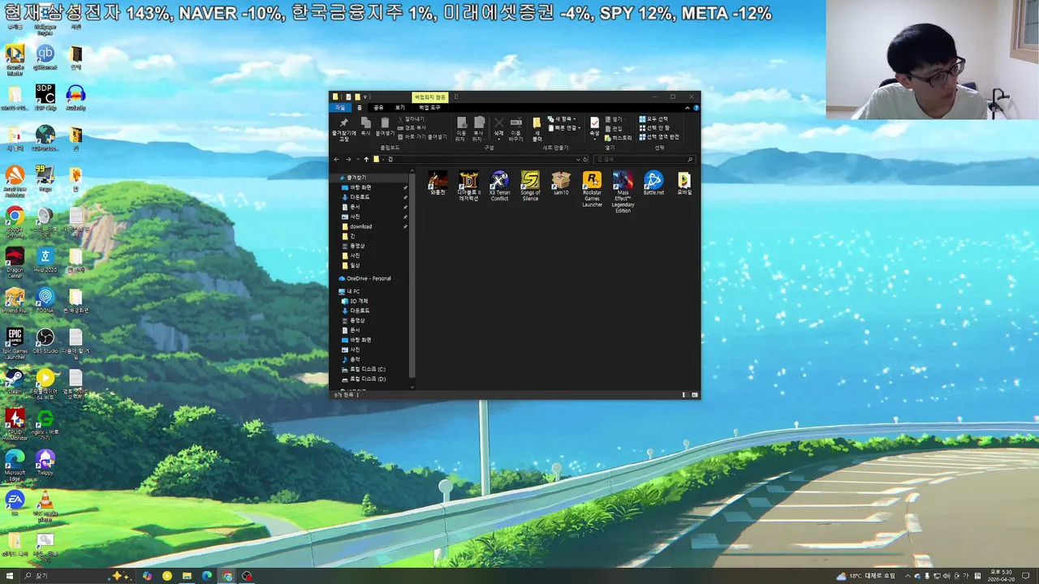1039x584 pixels.
Task: Switch to details view in status bar
Action: [686, 395]
